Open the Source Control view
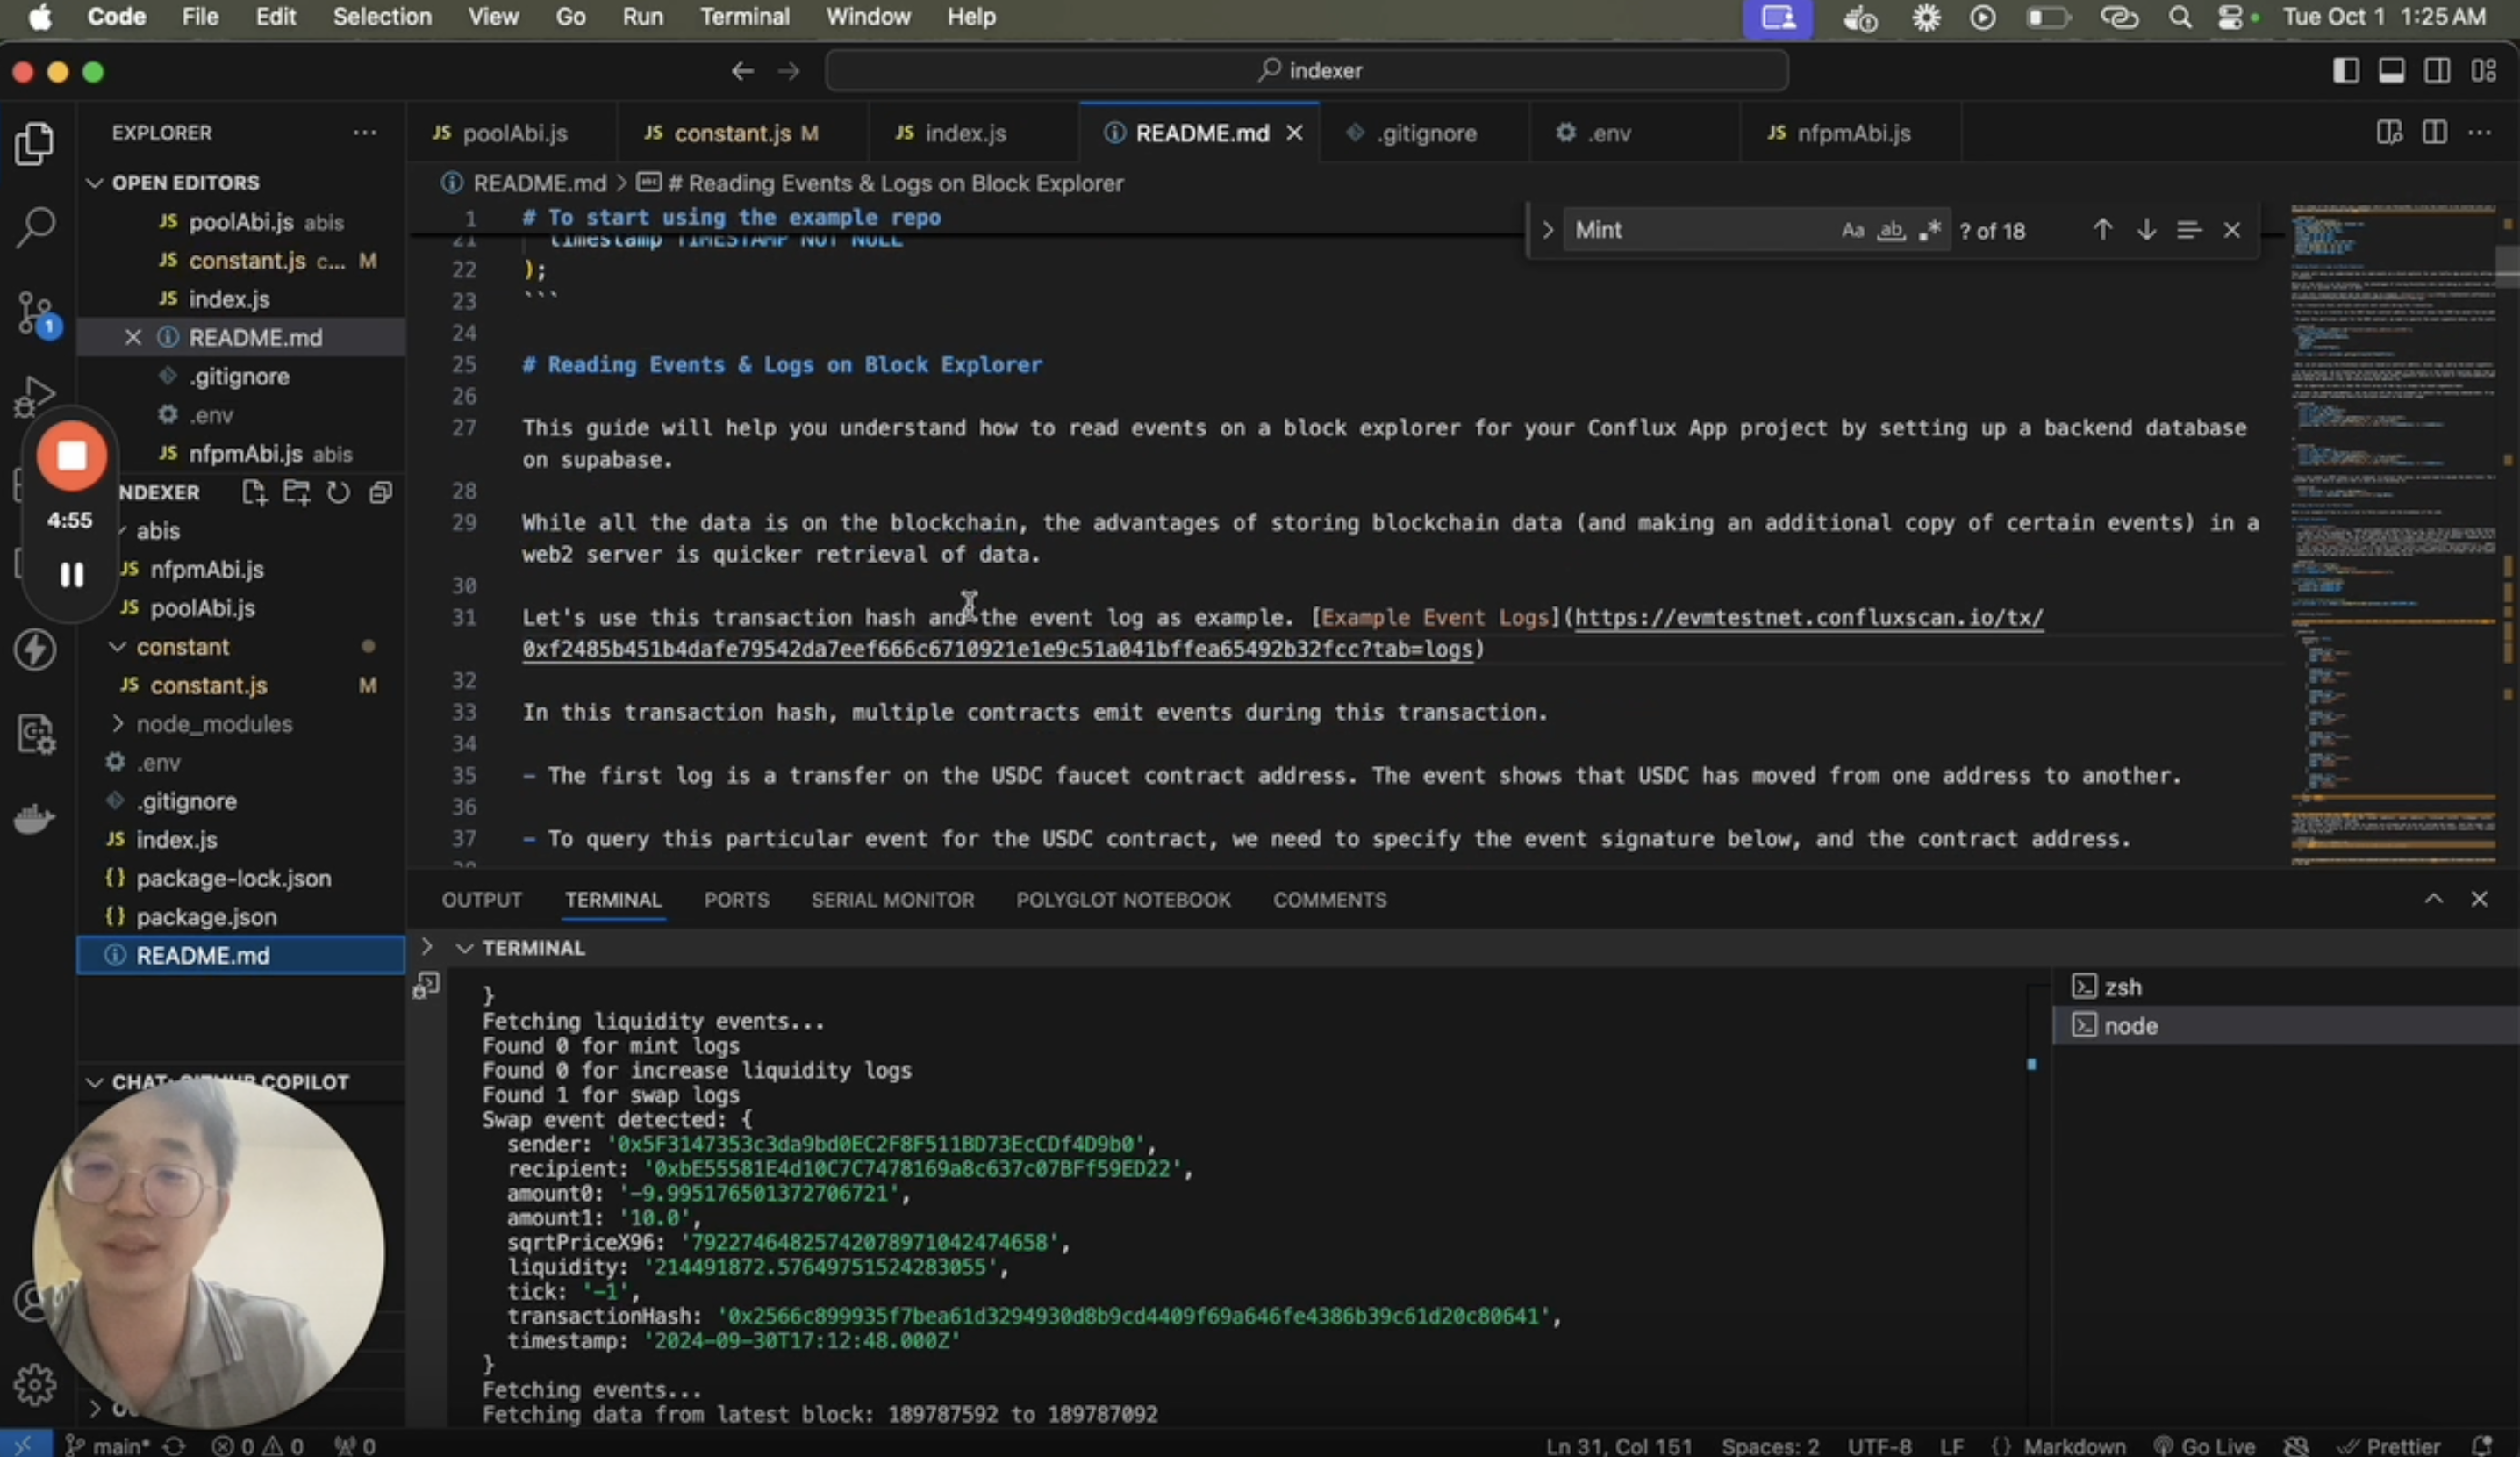 tap(35, 312)
